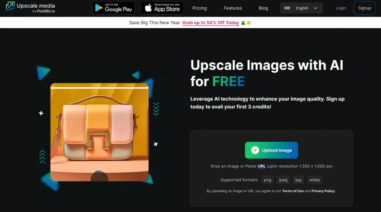
Task: Open the Privacy Policy link
Action: coord(323,191)
